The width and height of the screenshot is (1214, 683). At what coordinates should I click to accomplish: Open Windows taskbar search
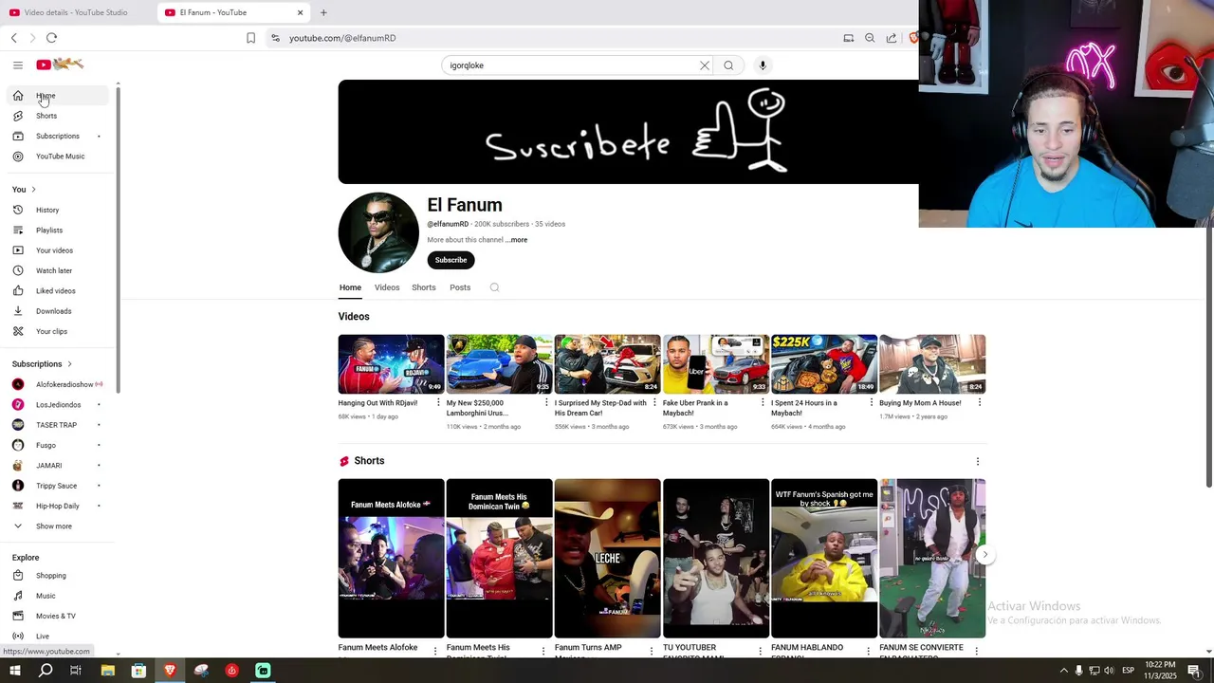pos(46,671)
